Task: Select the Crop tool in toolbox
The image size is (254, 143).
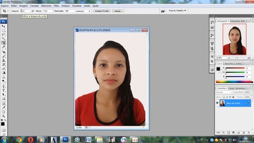Action: click(4, 43)
